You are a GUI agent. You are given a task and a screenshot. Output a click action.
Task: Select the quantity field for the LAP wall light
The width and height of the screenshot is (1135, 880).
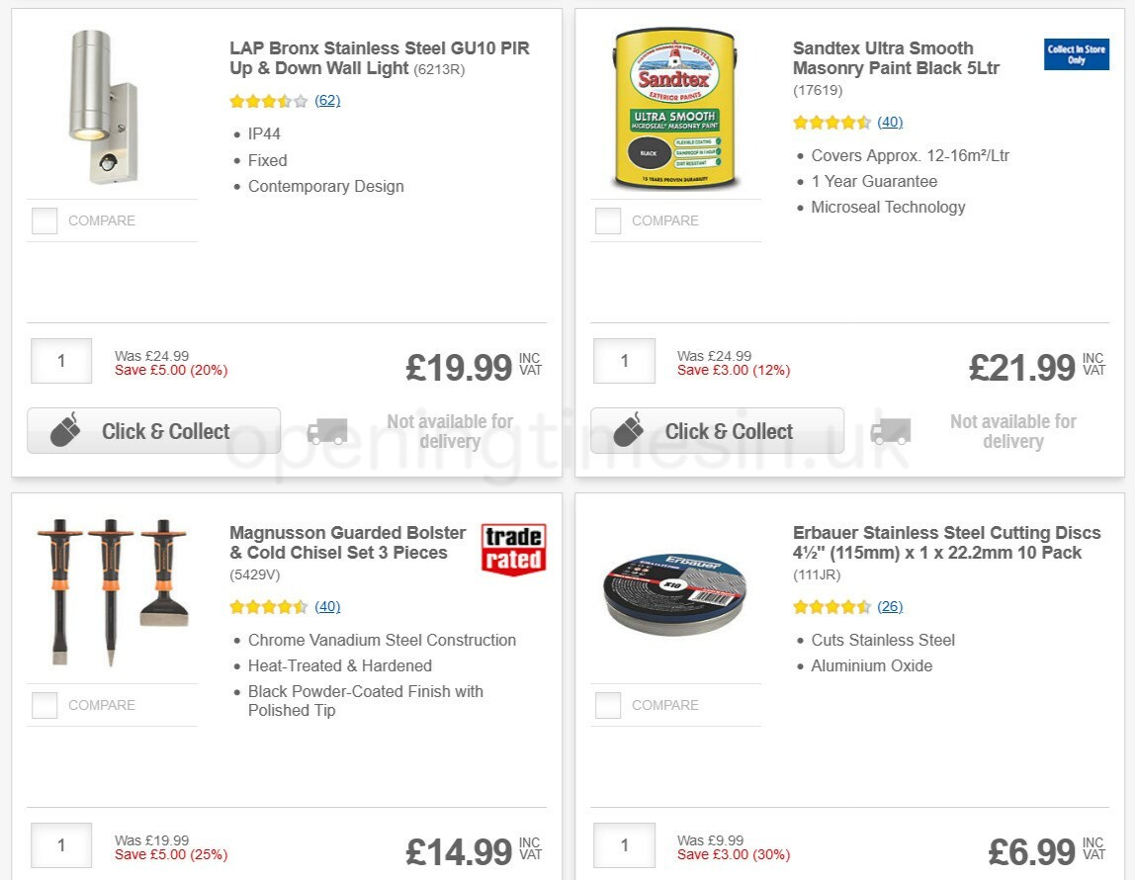pyautogui.click(x=60, y=360)
